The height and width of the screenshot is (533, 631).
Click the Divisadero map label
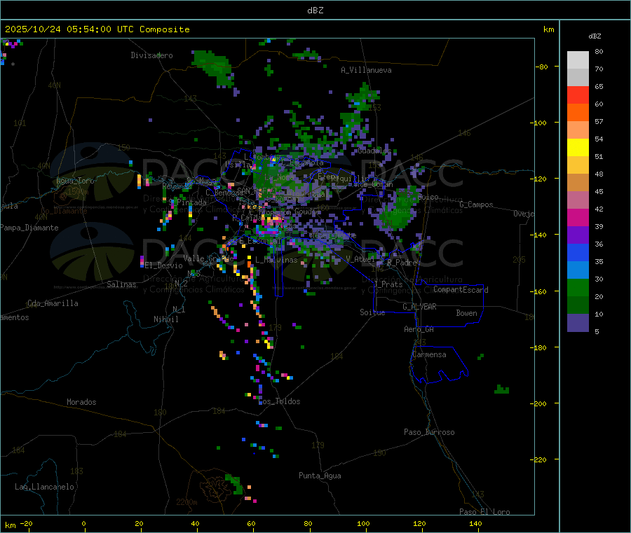151,55
